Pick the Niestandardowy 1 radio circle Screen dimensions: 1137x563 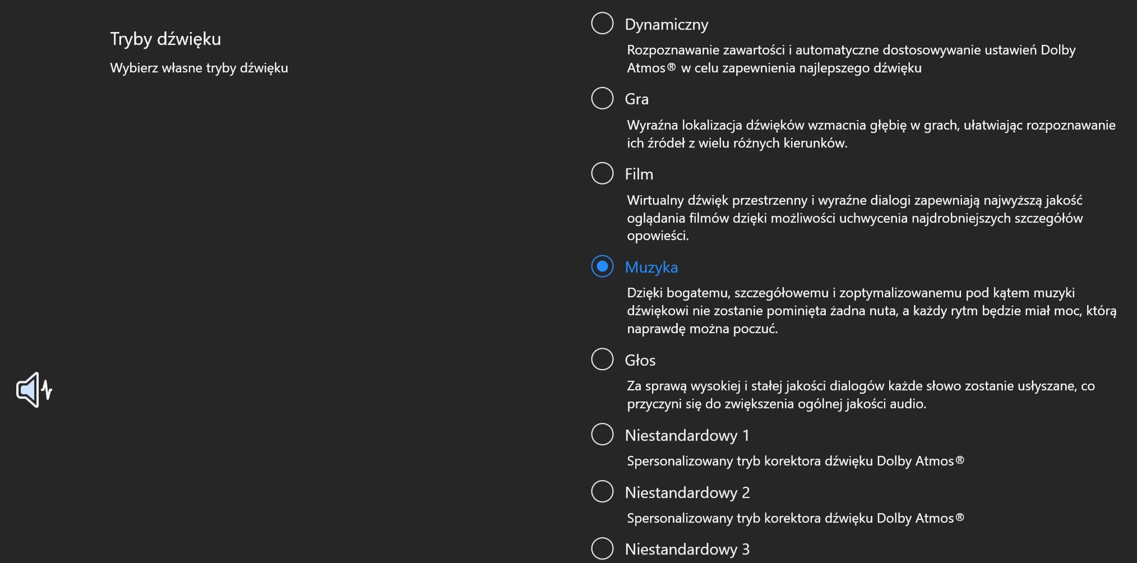(x=602, y=435)
